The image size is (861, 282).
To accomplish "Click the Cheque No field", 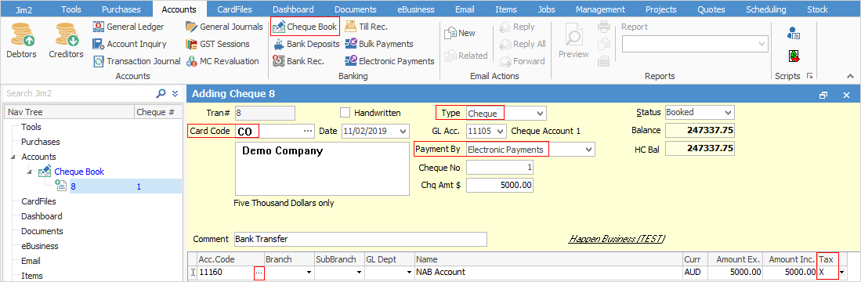I will point(500,168).
